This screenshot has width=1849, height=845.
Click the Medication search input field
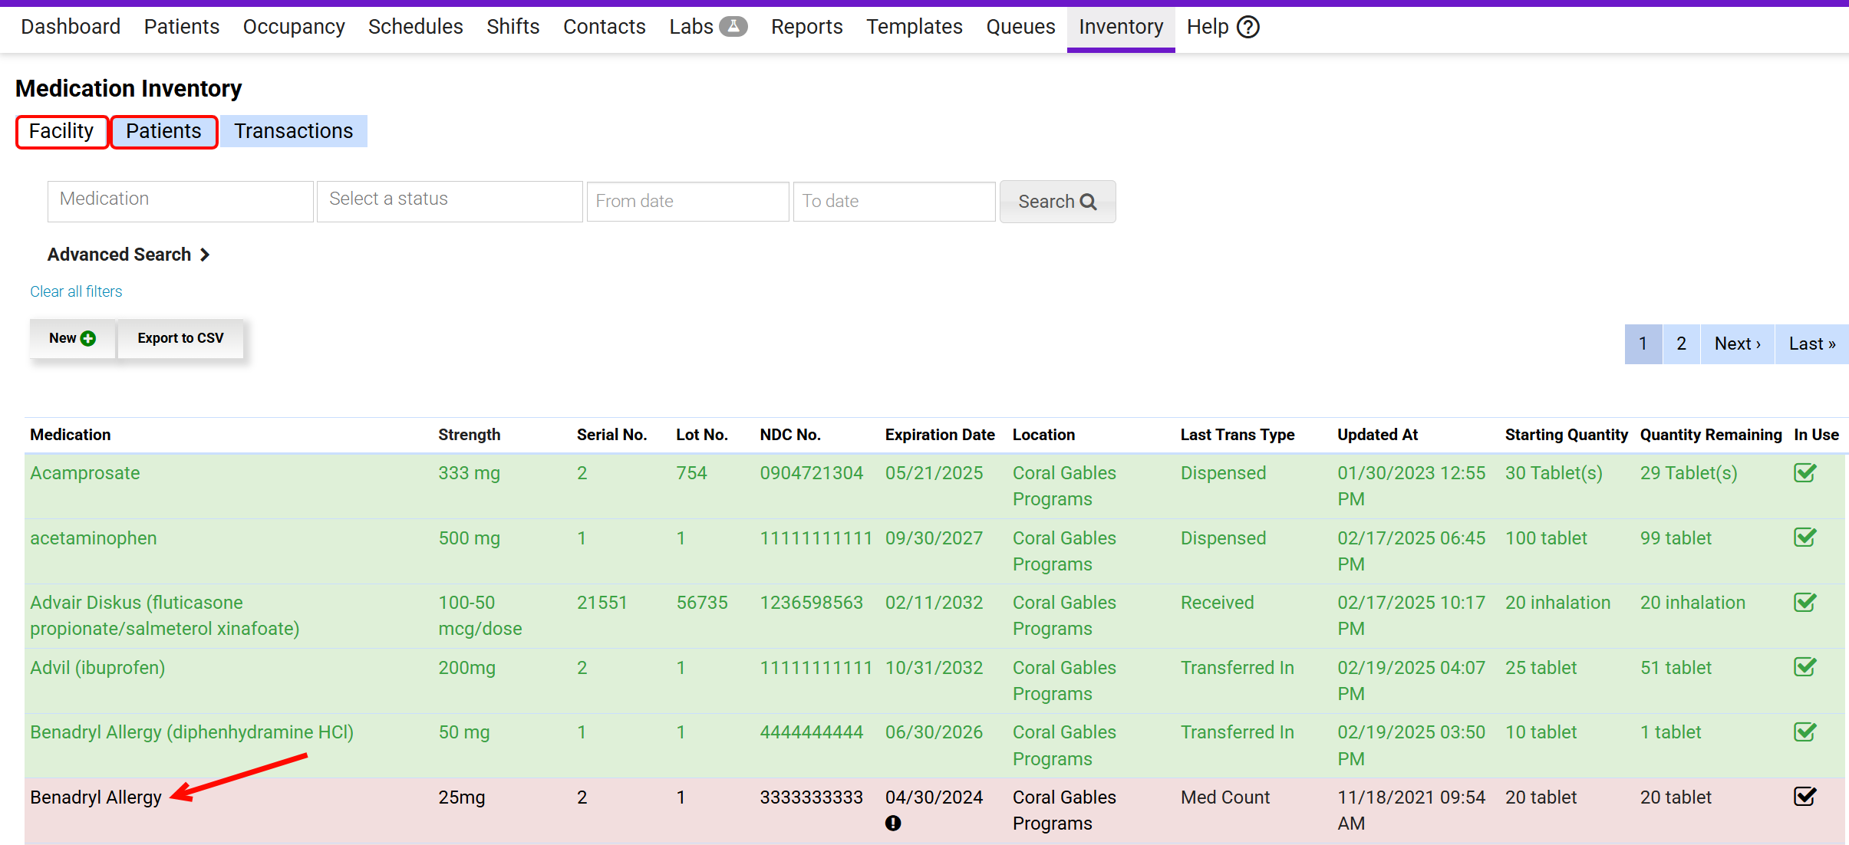(180, 200)
